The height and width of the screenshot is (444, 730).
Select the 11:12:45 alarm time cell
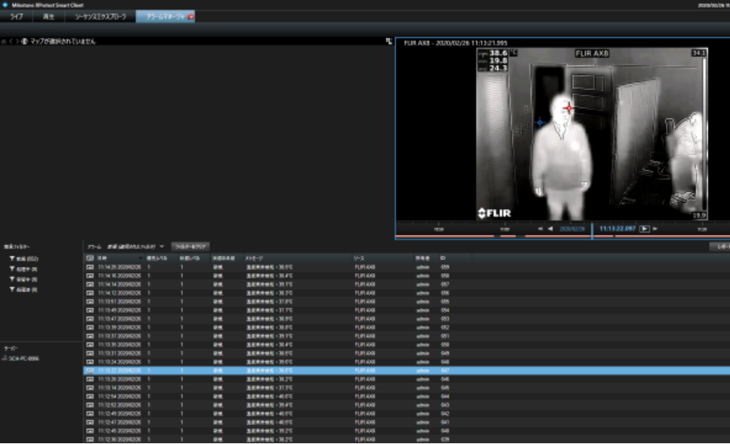pos(119,431)
